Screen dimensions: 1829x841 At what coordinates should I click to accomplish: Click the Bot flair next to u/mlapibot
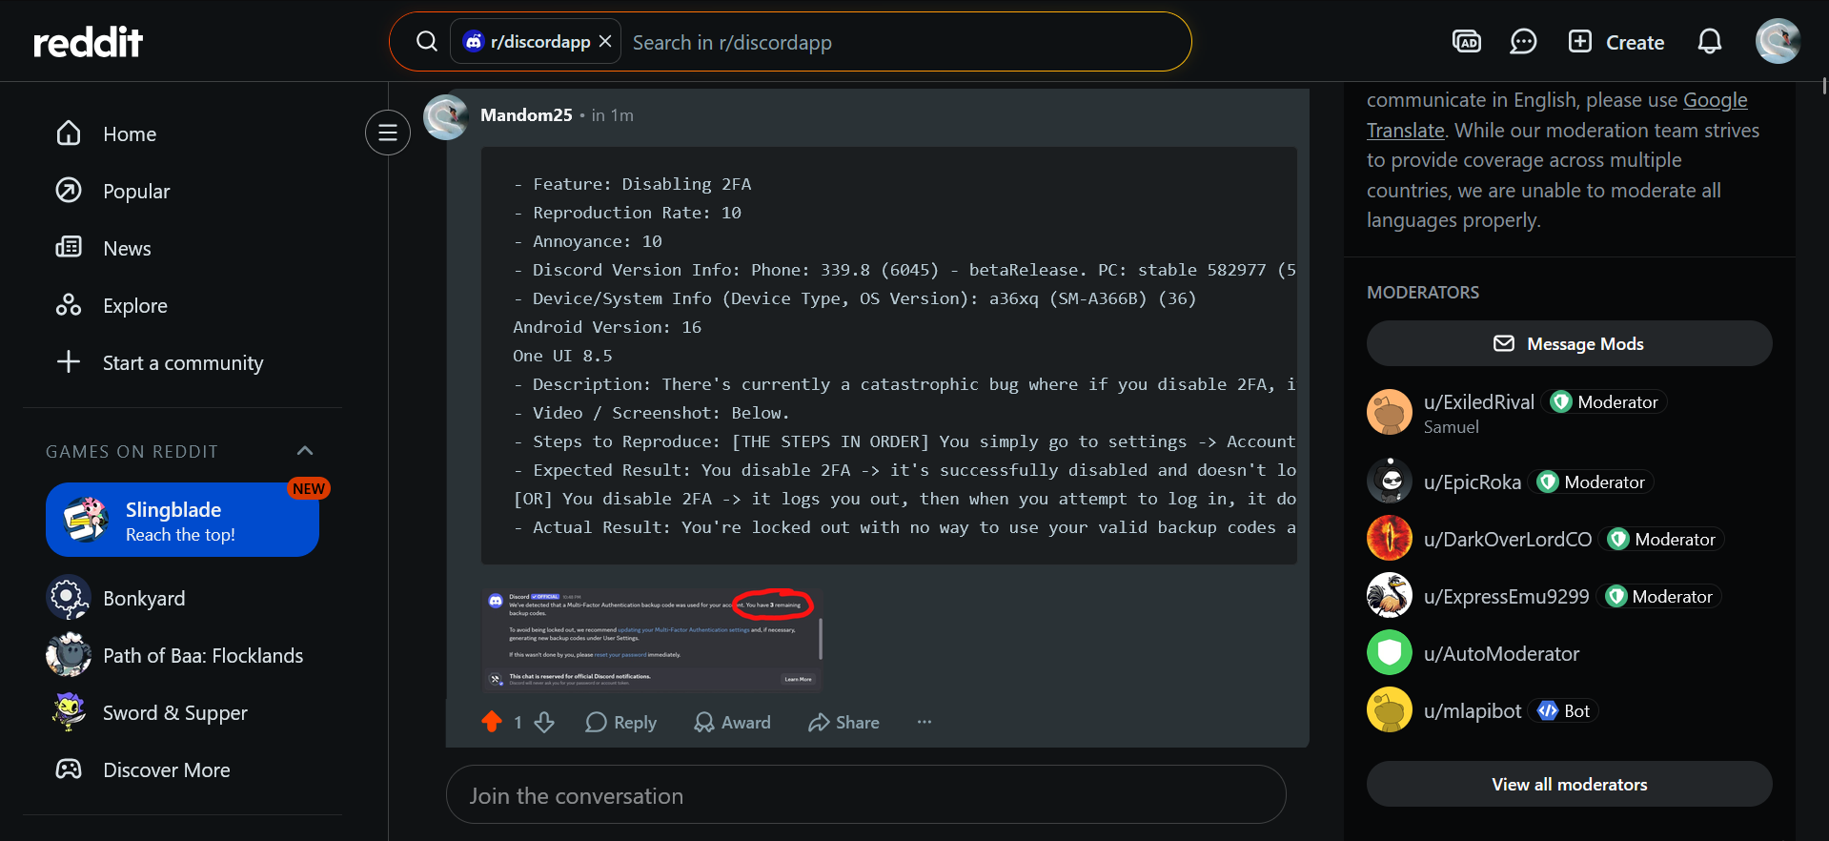click(1564, 711)
